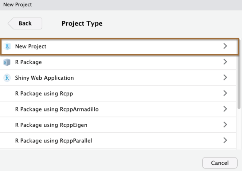The image size is (242, 171).
Task: Open the chevron for R Package using RcppArmadillo
Action: point(225,109)
